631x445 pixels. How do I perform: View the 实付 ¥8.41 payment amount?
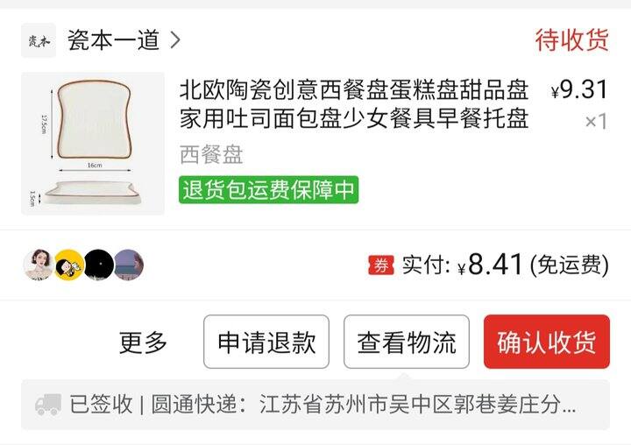pyautogui.click(x=505, y=265)
